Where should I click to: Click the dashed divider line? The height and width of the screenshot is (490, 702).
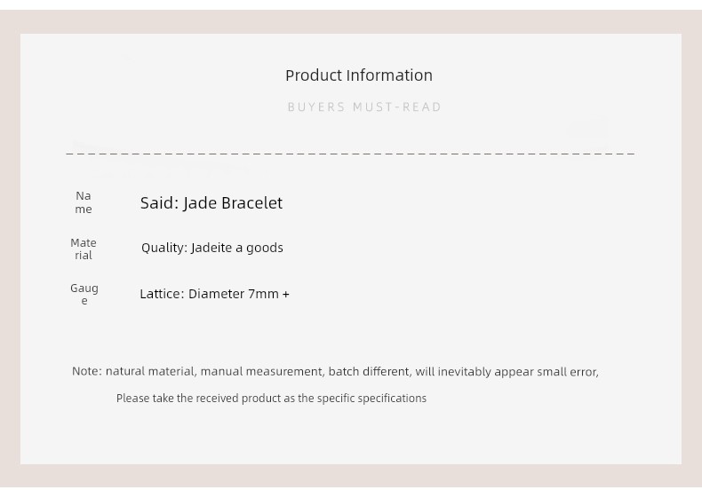[350, 154]
